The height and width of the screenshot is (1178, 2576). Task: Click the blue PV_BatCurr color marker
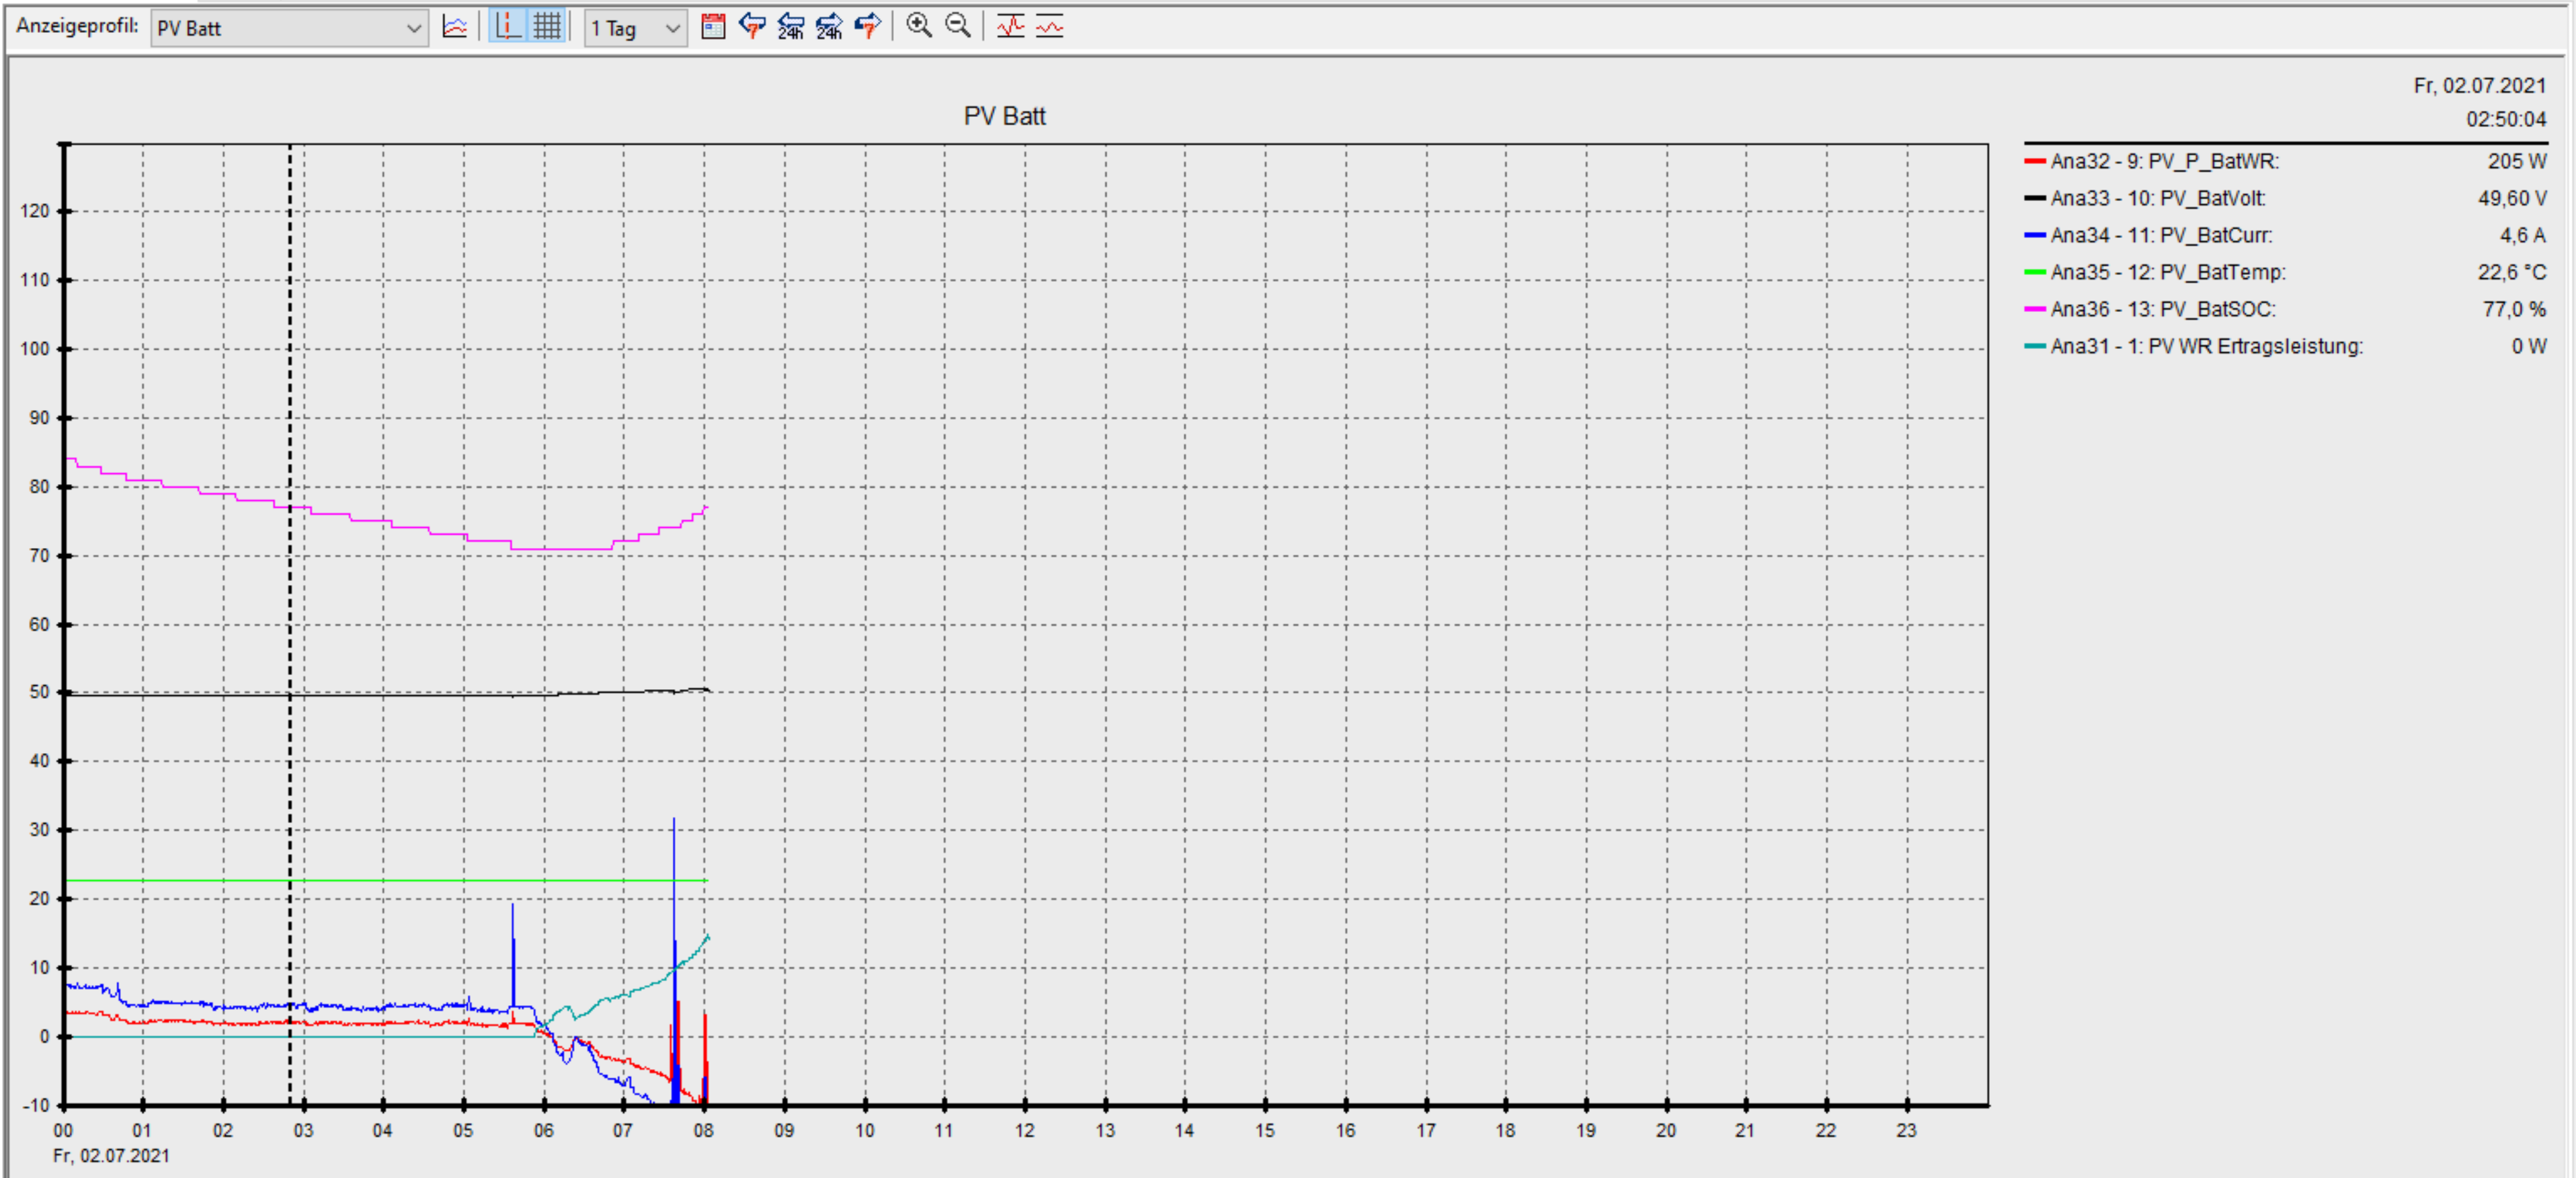click(2034, 235)
